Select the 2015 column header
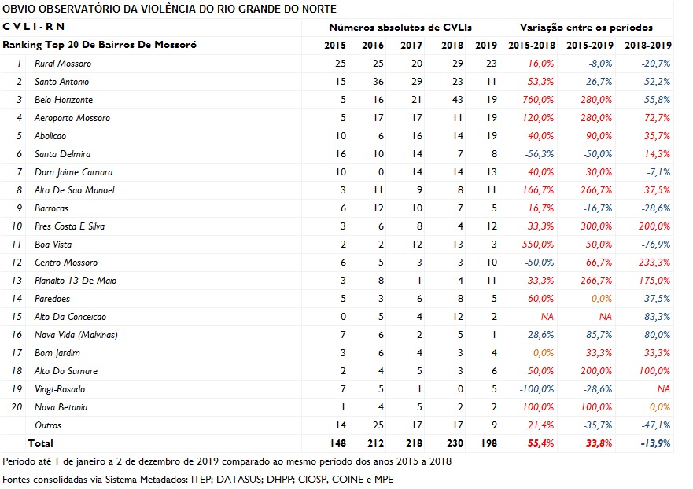The image size is (693, 489). pos(335,46)
